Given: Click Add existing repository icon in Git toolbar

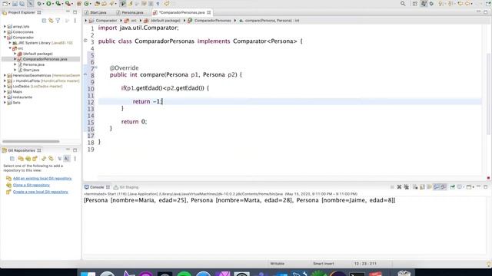Looking at the screenshot, I should click(x=21, y=159).
